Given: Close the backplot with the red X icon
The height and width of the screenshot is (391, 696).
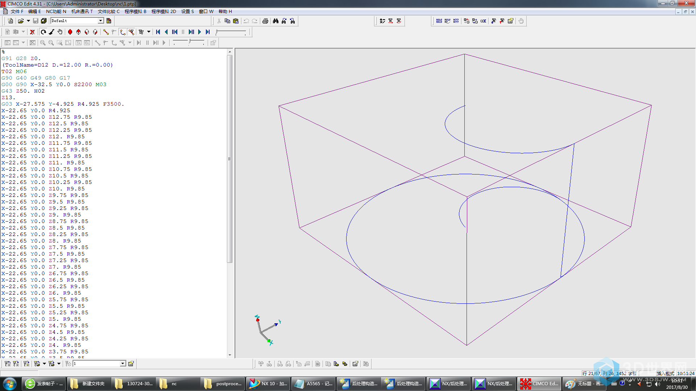Looking at the screenshot, I should [32, 32].
